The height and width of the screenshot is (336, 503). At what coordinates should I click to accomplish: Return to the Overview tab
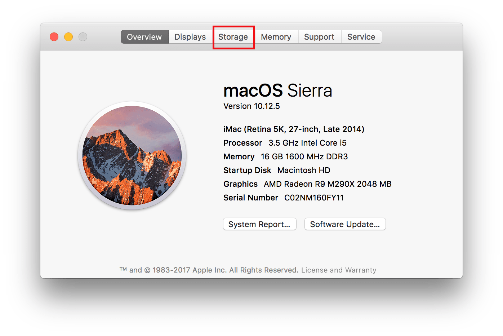point(144,37)
